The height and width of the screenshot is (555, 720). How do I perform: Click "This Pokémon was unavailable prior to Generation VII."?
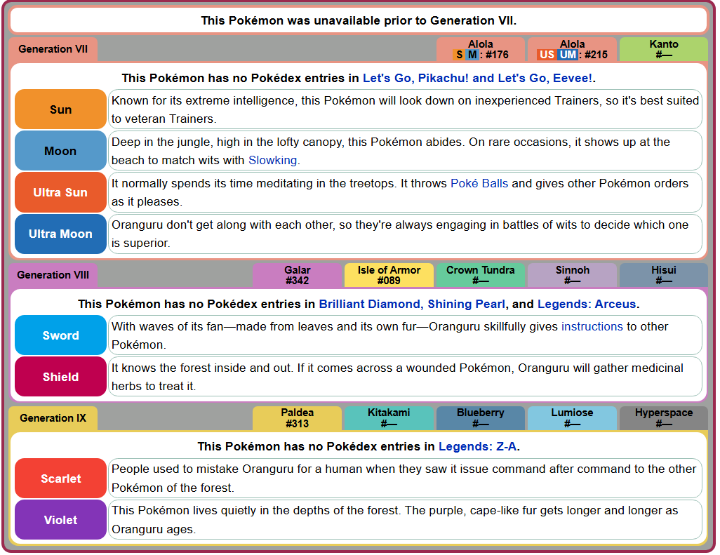359,20
